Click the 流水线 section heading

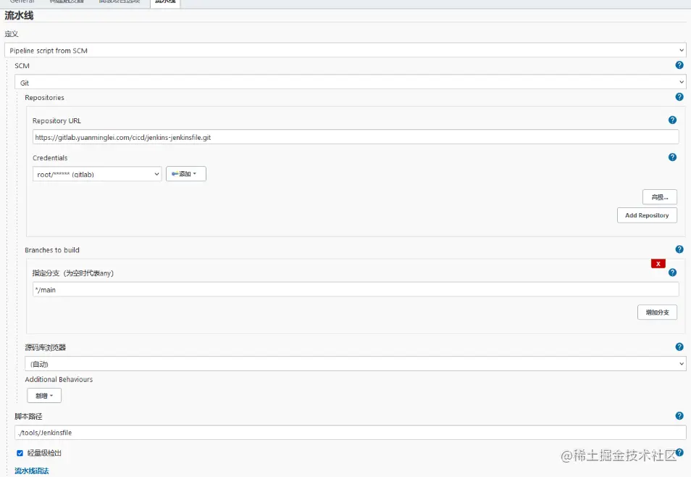(x=19, y=15)
